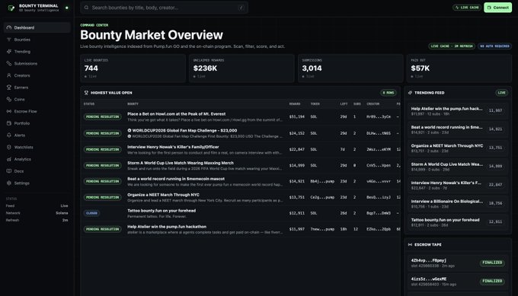The height and width of the screenshot is (296, 518).
Task: Click PENDING RESOLUTION badge on Howl.com row
Action: (102, 117)
